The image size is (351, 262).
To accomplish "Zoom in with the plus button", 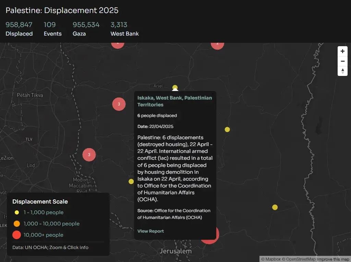I will (x=342, y=51).
